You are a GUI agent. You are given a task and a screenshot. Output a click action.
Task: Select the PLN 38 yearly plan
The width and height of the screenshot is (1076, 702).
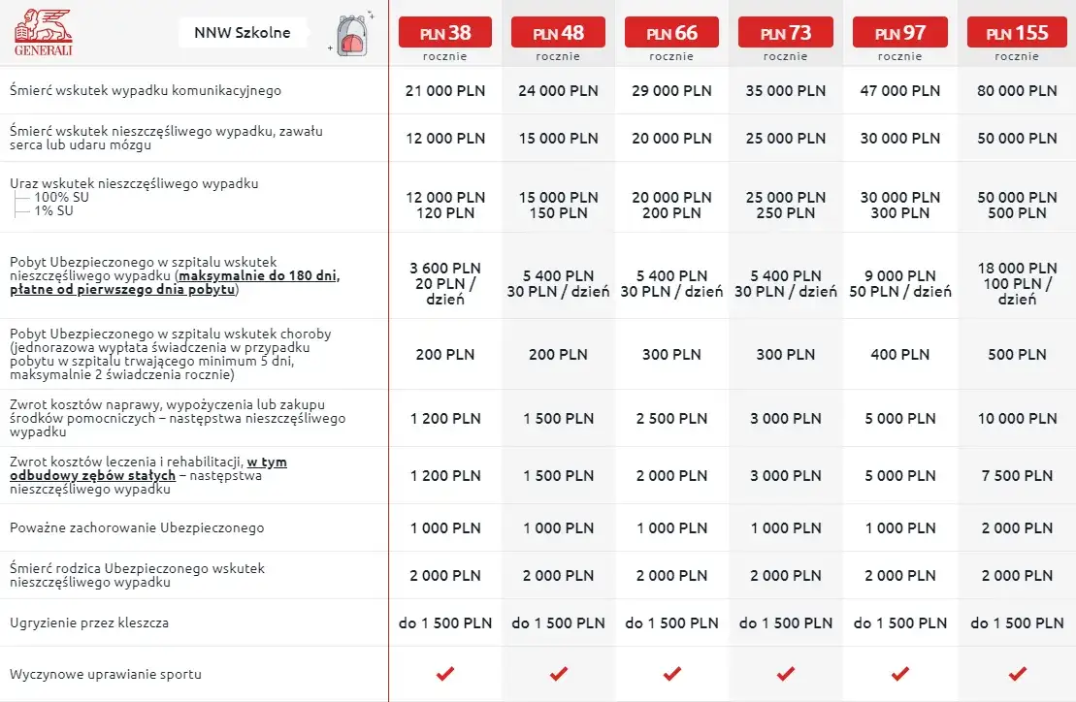point(445,33)
